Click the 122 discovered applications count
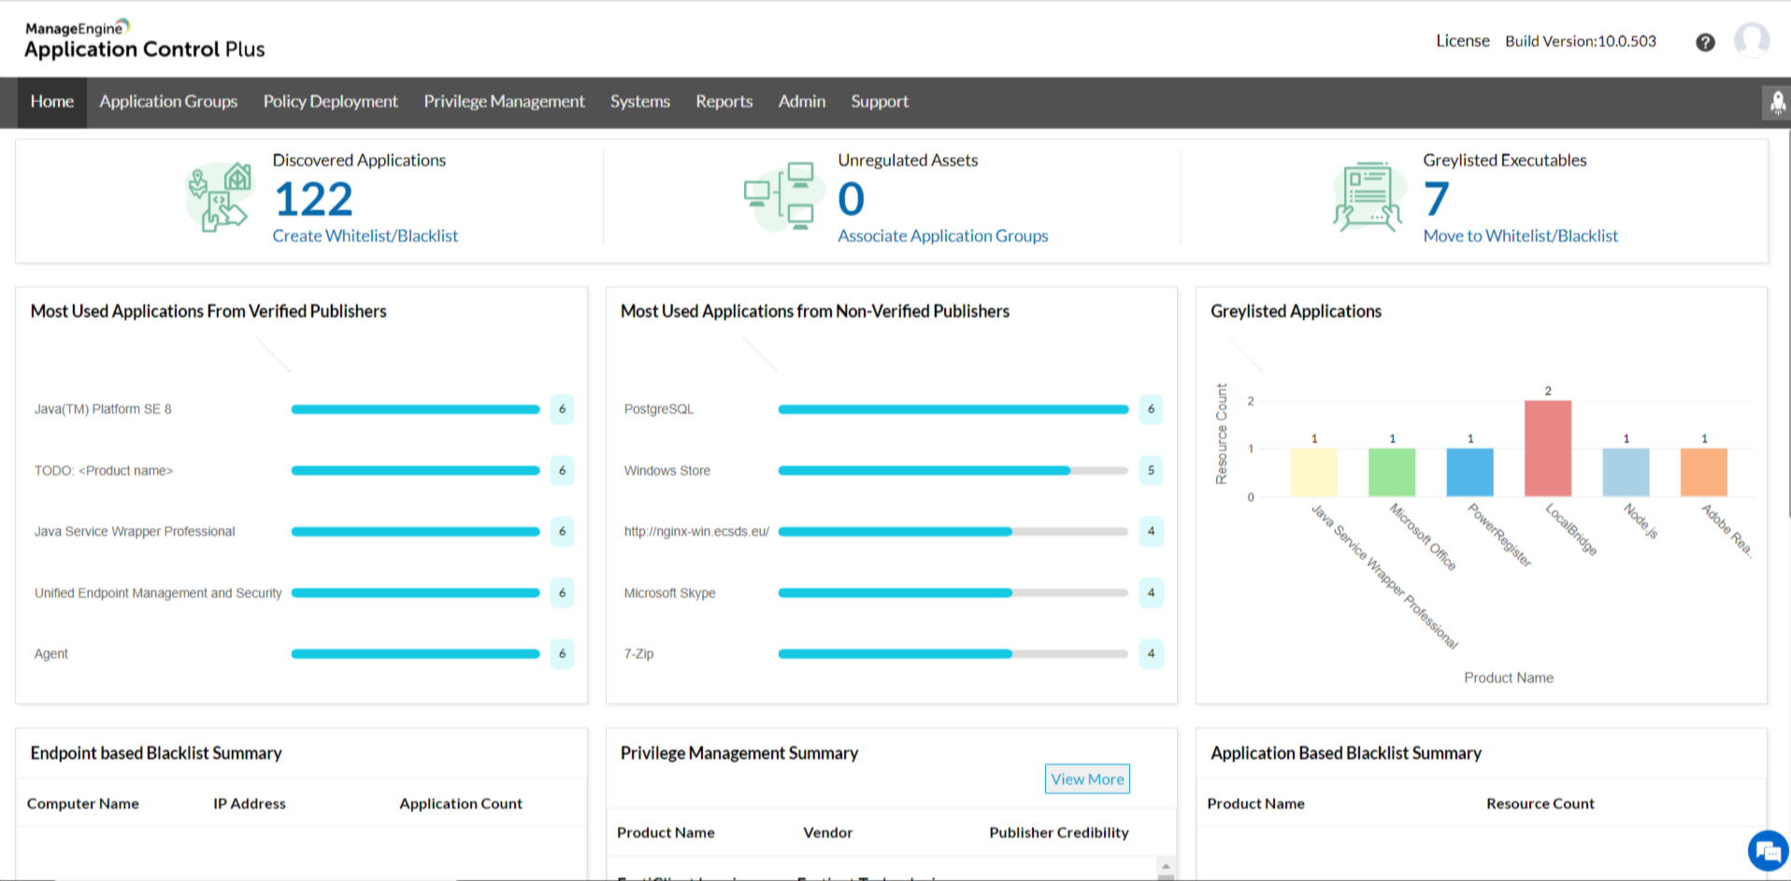1791x881 pixels. coord(314,199)
